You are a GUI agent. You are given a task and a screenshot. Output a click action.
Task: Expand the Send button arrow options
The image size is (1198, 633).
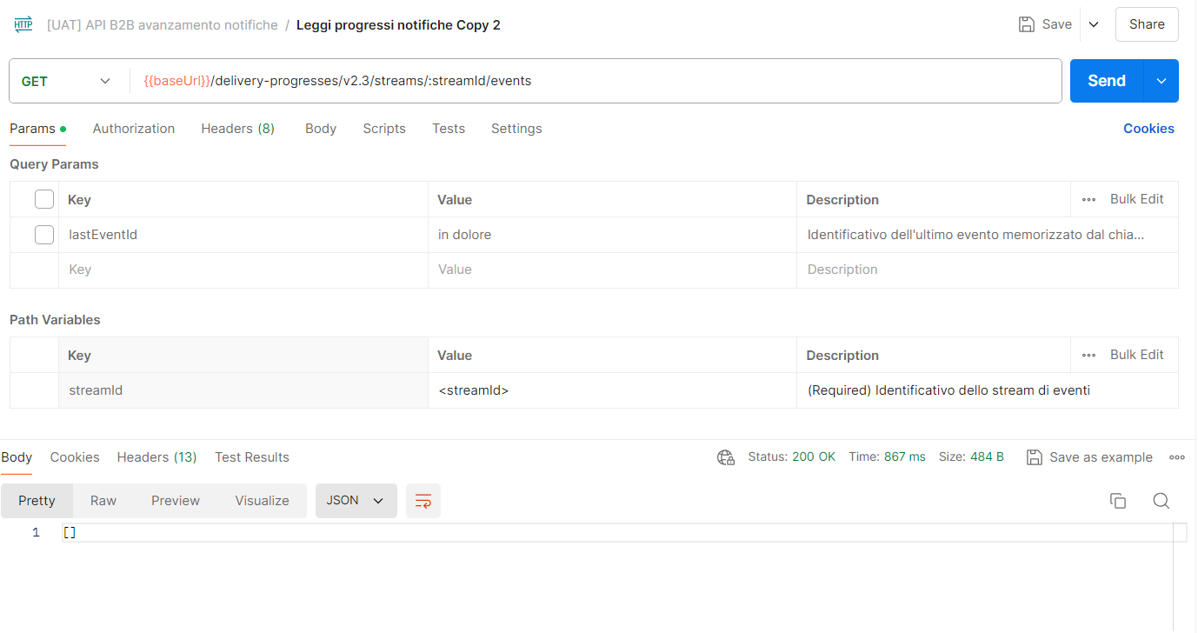coord(1161,81)
